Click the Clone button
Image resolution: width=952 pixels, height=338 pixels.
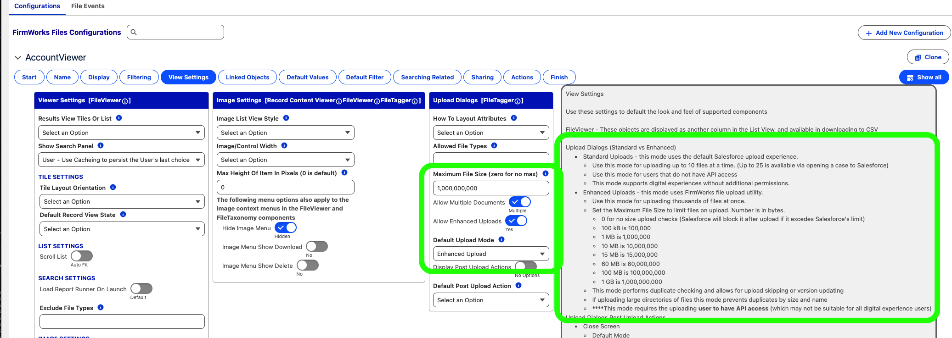coord(928,57)
